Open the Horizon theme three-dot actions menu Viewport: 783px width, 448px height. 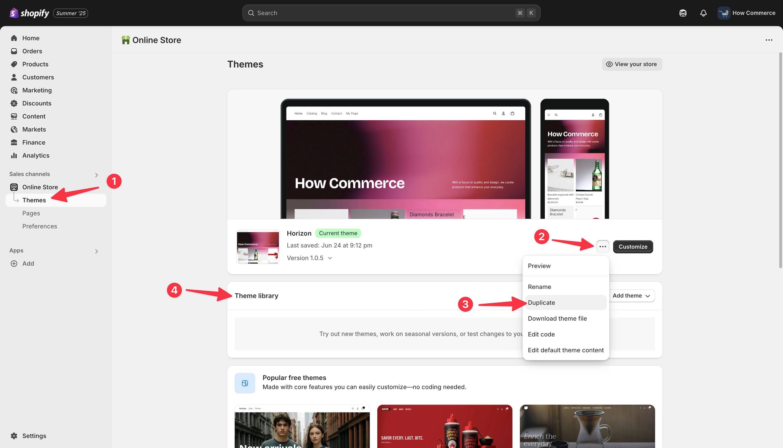pos(602,246)
